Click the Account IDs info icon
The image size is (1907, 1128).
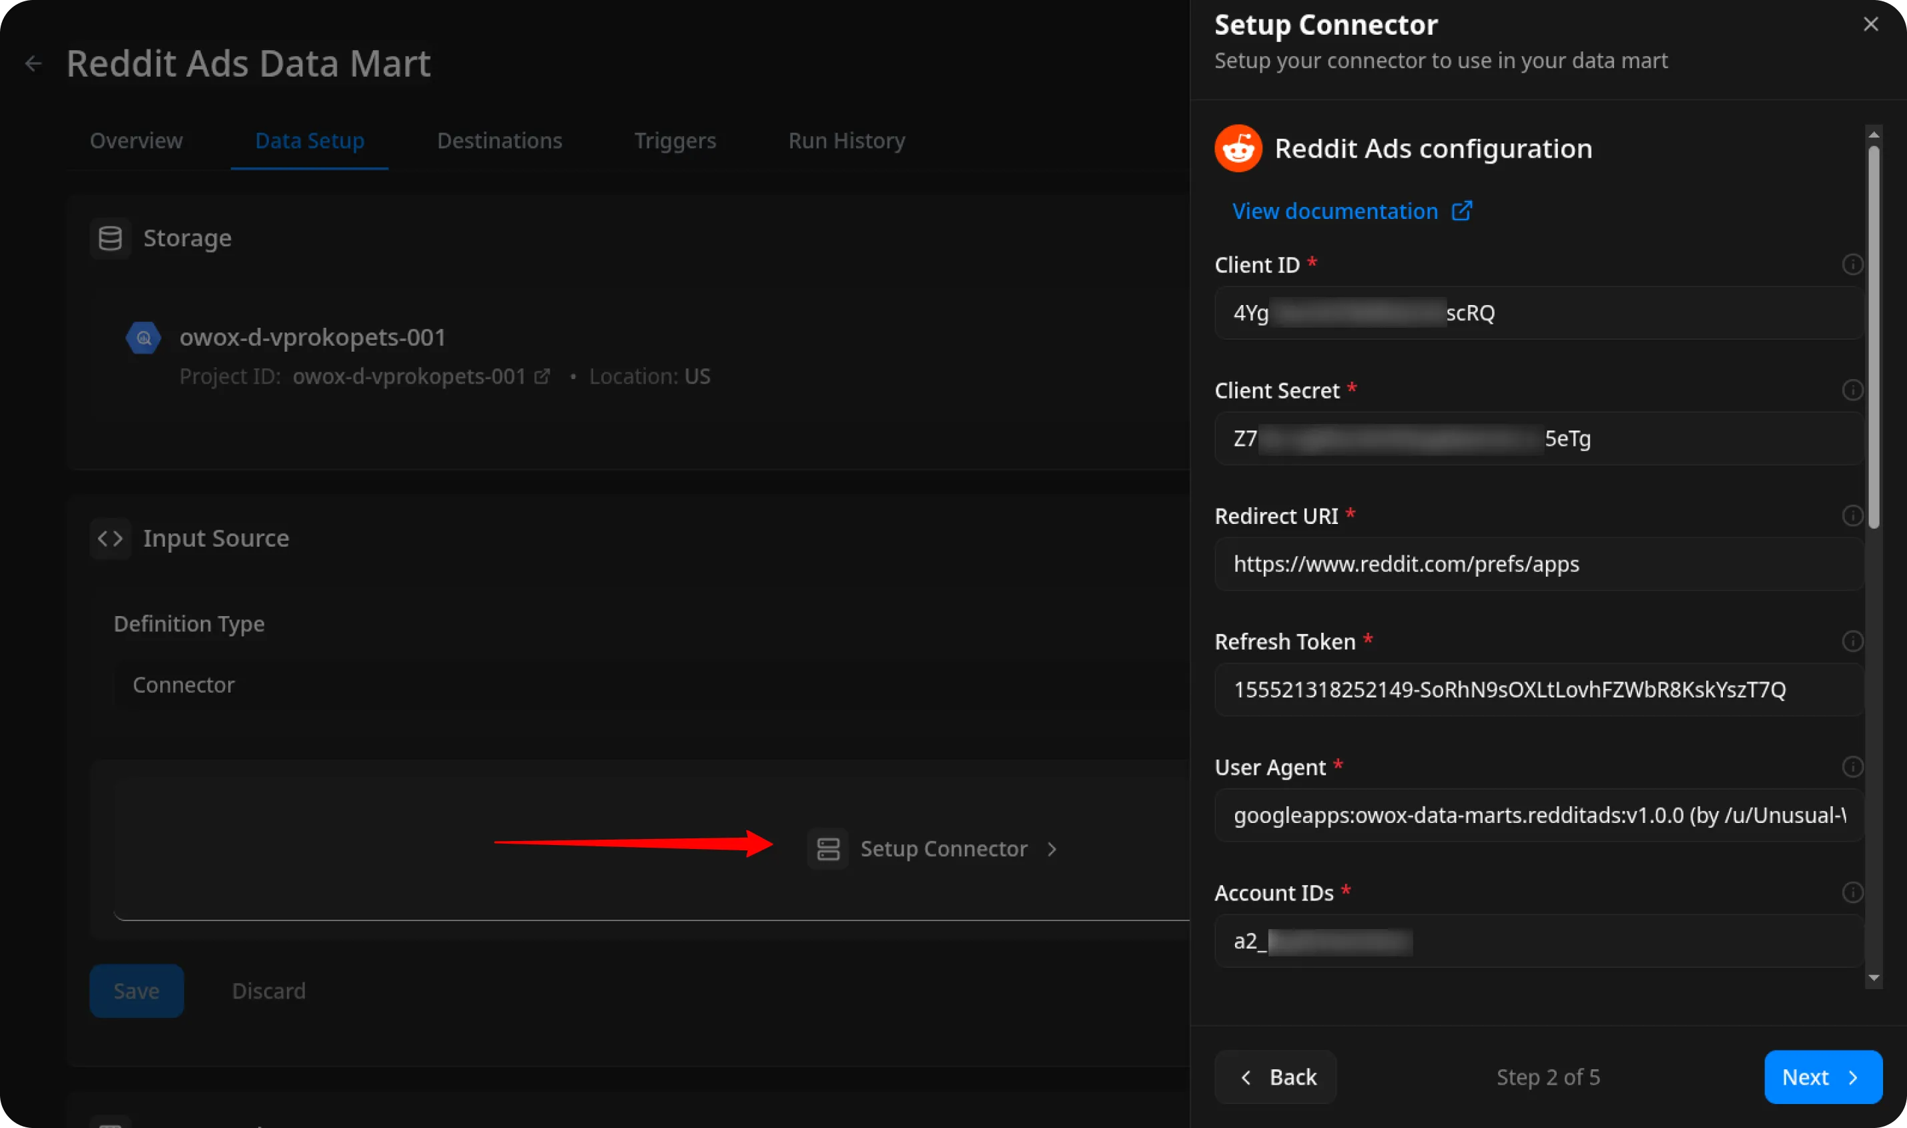[x=1852, y=892]
